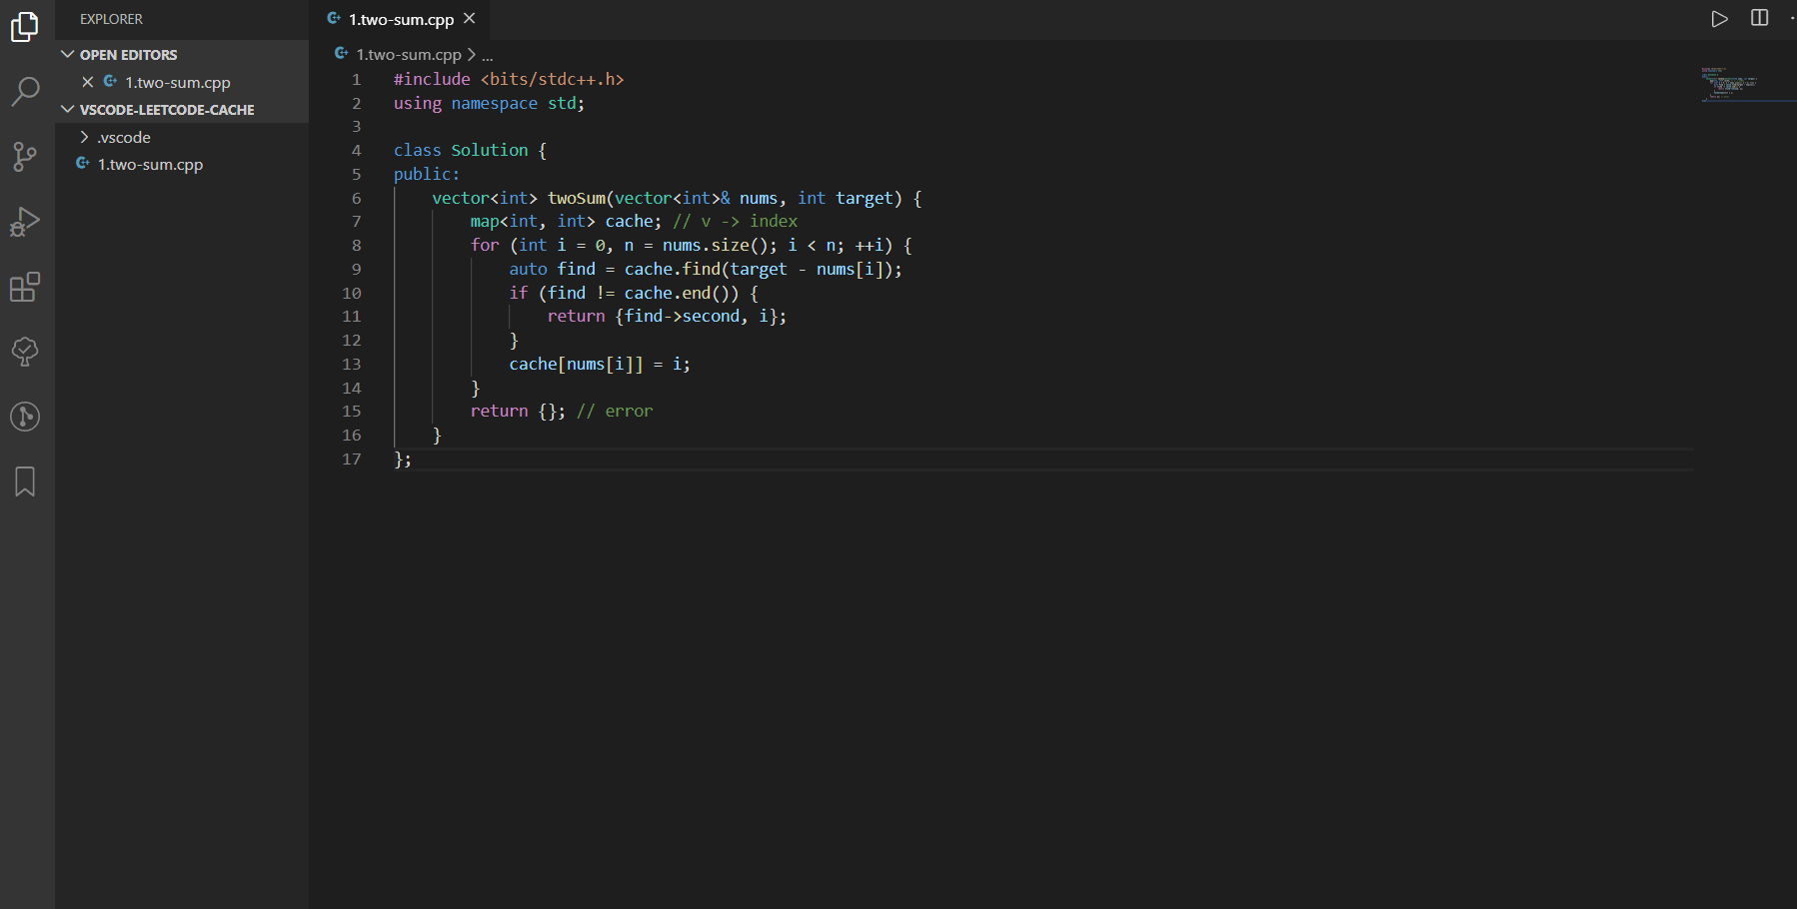
Task: Open the Source Control view
Action: tap(24, 157)
